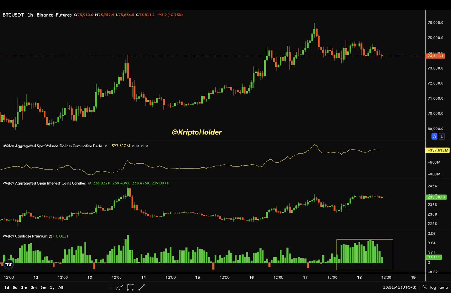The width and height of the screenshot is (451, 293).
Task: Open the BTCUSDT symbol title
Action: [x=37, y=15]
